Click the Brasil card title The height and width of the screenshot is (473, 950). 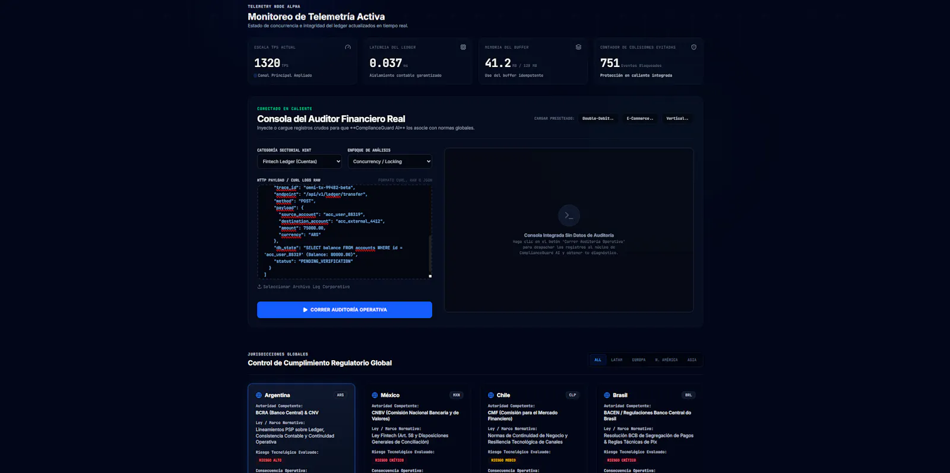(620, 395)
